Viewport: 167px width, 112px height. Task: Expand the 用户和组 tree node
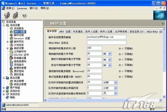pyautogui.click(x=4, y=88)
